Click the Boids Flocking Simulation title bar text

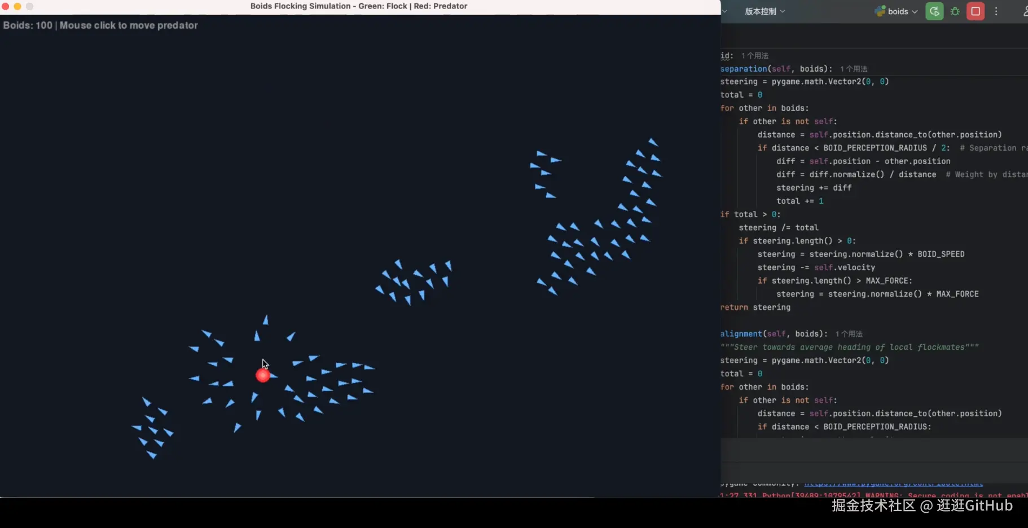click(x=358, y=6)
